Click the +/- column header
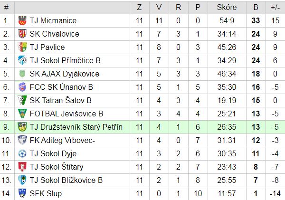This screenshot has height=200, width=285. pyautogui.click(x=275, y=8)
